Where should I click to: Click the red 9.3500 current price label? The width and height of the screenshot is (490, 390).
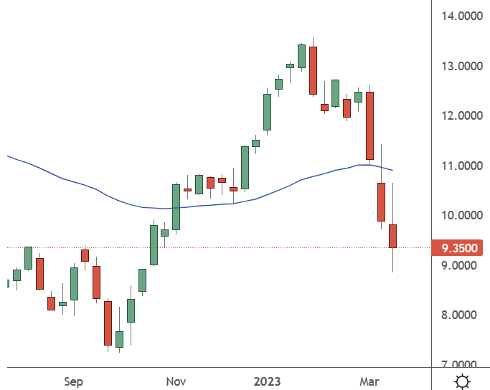[456, 249]
